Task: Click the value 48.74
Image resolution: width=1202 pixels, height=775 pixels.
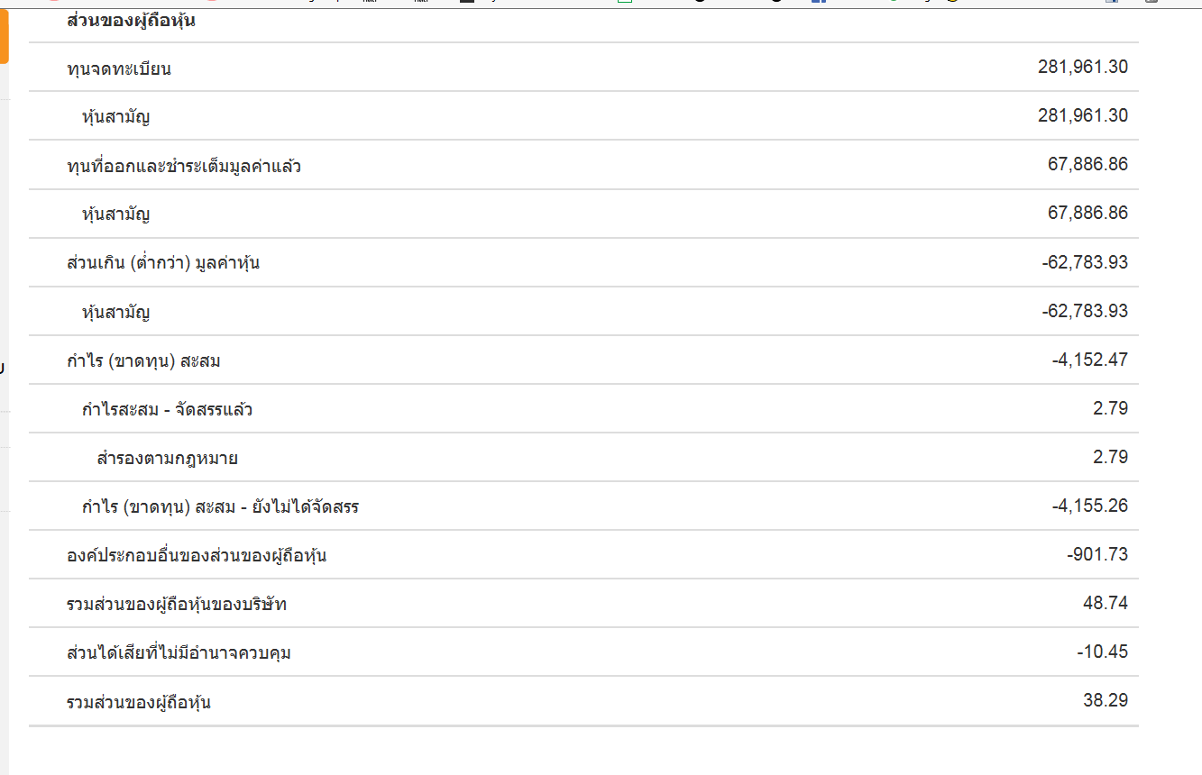Action: [x=1106, y=603]
